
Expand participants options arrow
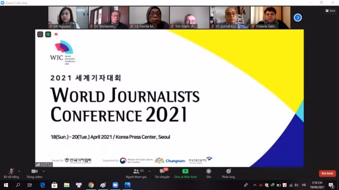pyautogui.click(x=149, y=171)
